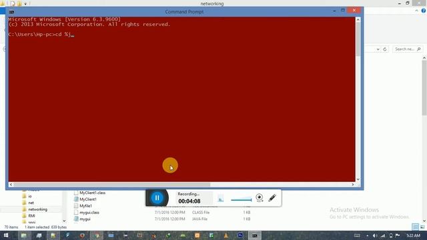
Task: Click Command Prompt's scroll-left arrow
Action: [x=11, y=185]
